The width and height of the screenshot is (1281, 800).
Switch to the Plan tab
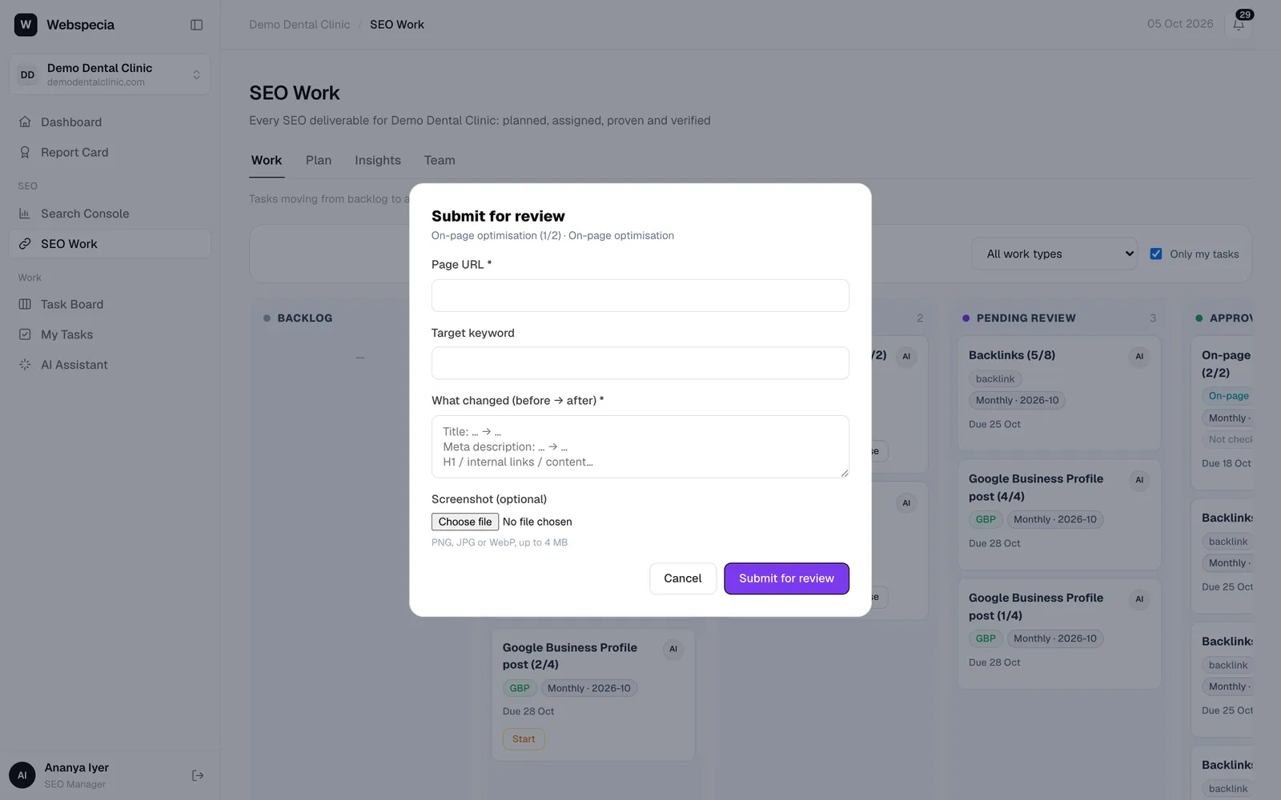(x=319, y=160)
